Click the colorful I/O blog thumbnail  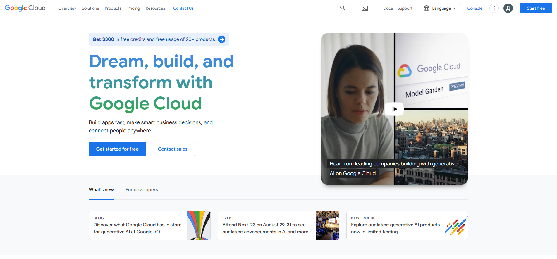point(199,225)
